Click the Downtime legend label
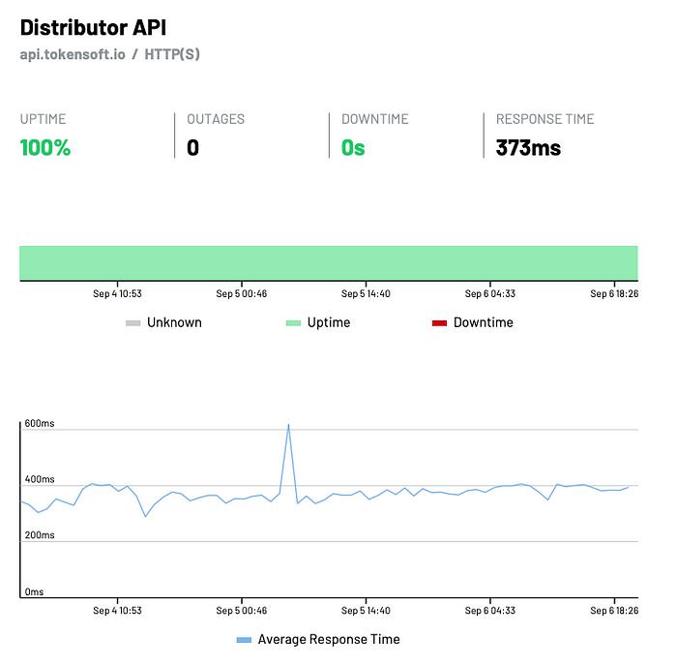 pos(483,322)
